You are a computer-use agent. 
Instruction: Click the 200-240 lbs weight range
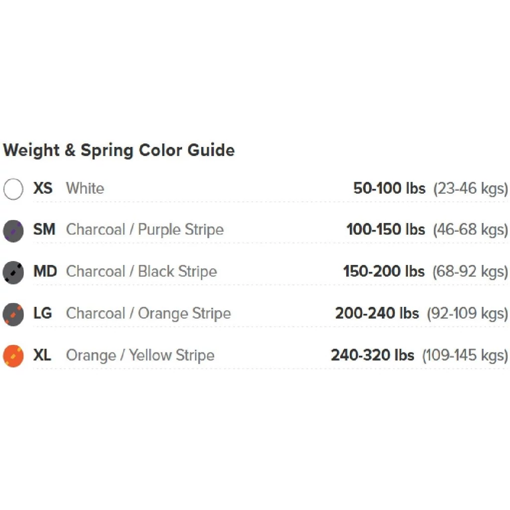(377, 314)
